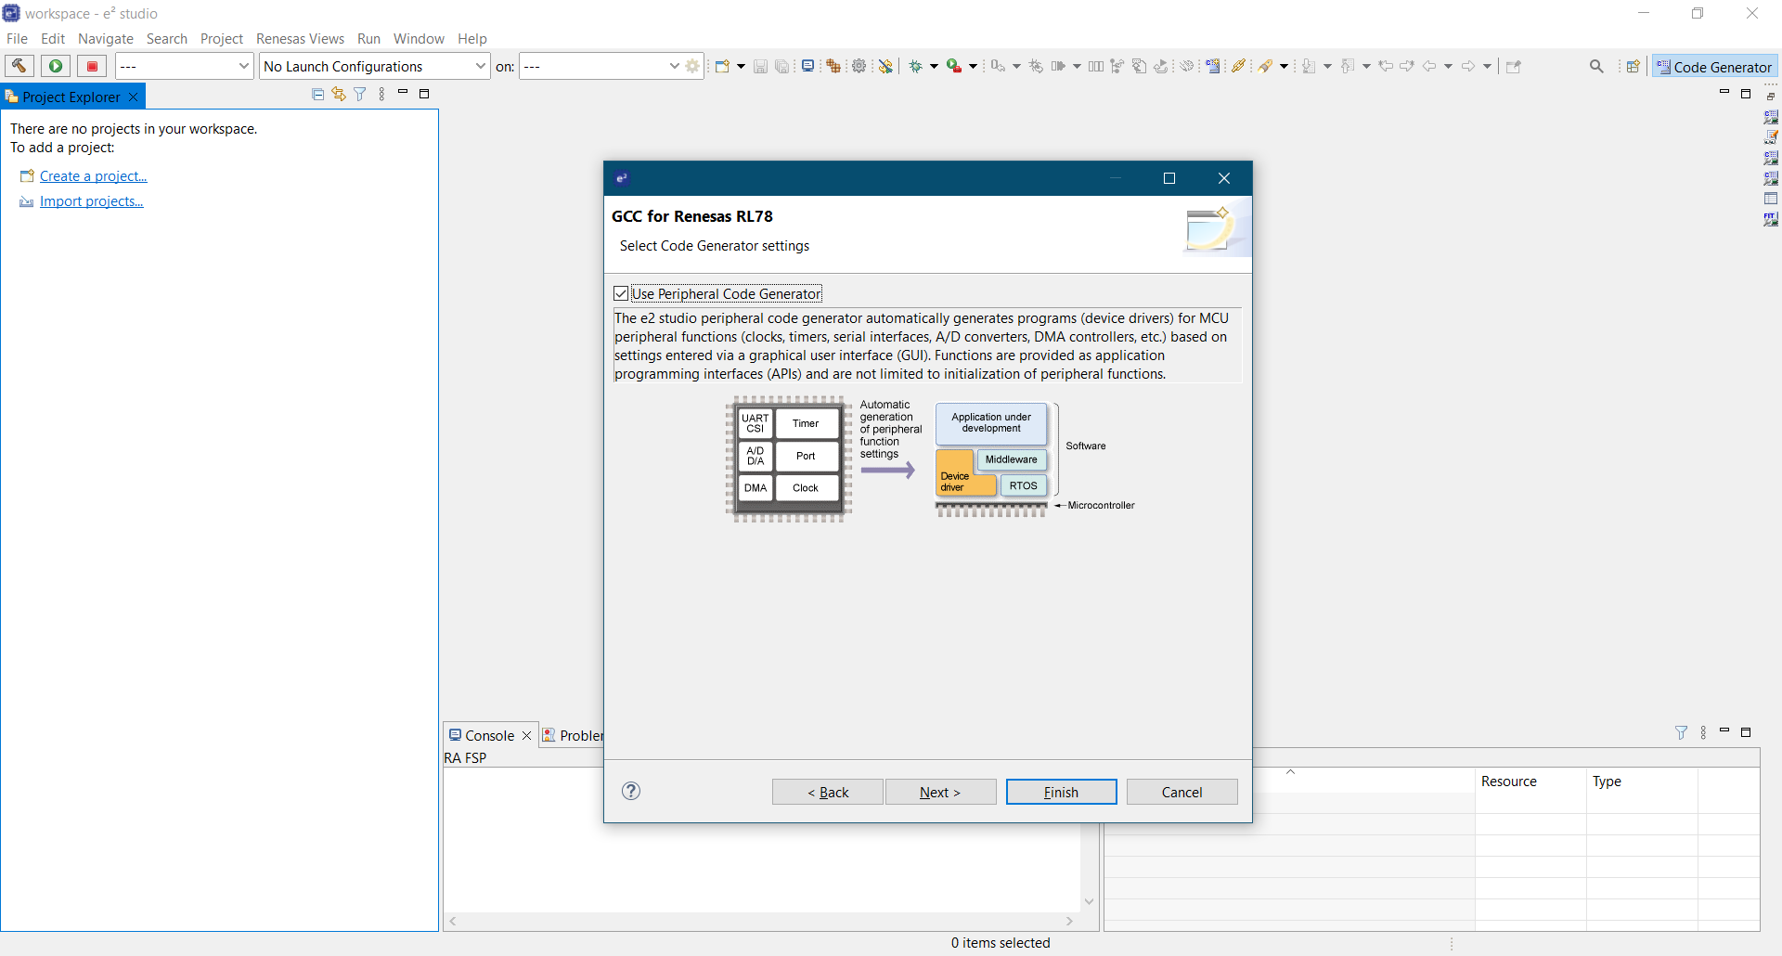Screen dimensions: 1782x956
Task: Open the No Launch Configurations dropdown
Action: coord(374,66)
